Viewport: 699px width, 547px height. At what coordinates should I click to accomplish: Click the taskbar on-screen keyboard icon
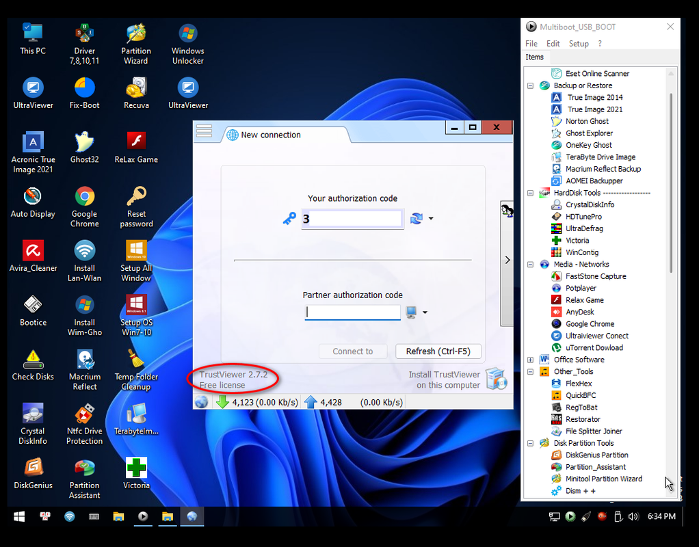pos(94,516)
